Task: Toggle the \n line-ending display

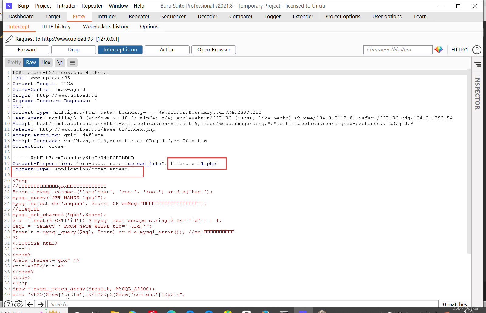Action: click(60, 62)
